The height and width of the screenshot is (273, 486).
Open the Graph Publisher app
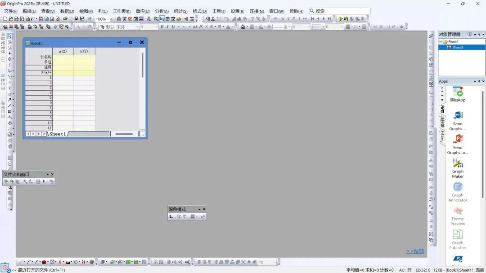tap(458, 240)
